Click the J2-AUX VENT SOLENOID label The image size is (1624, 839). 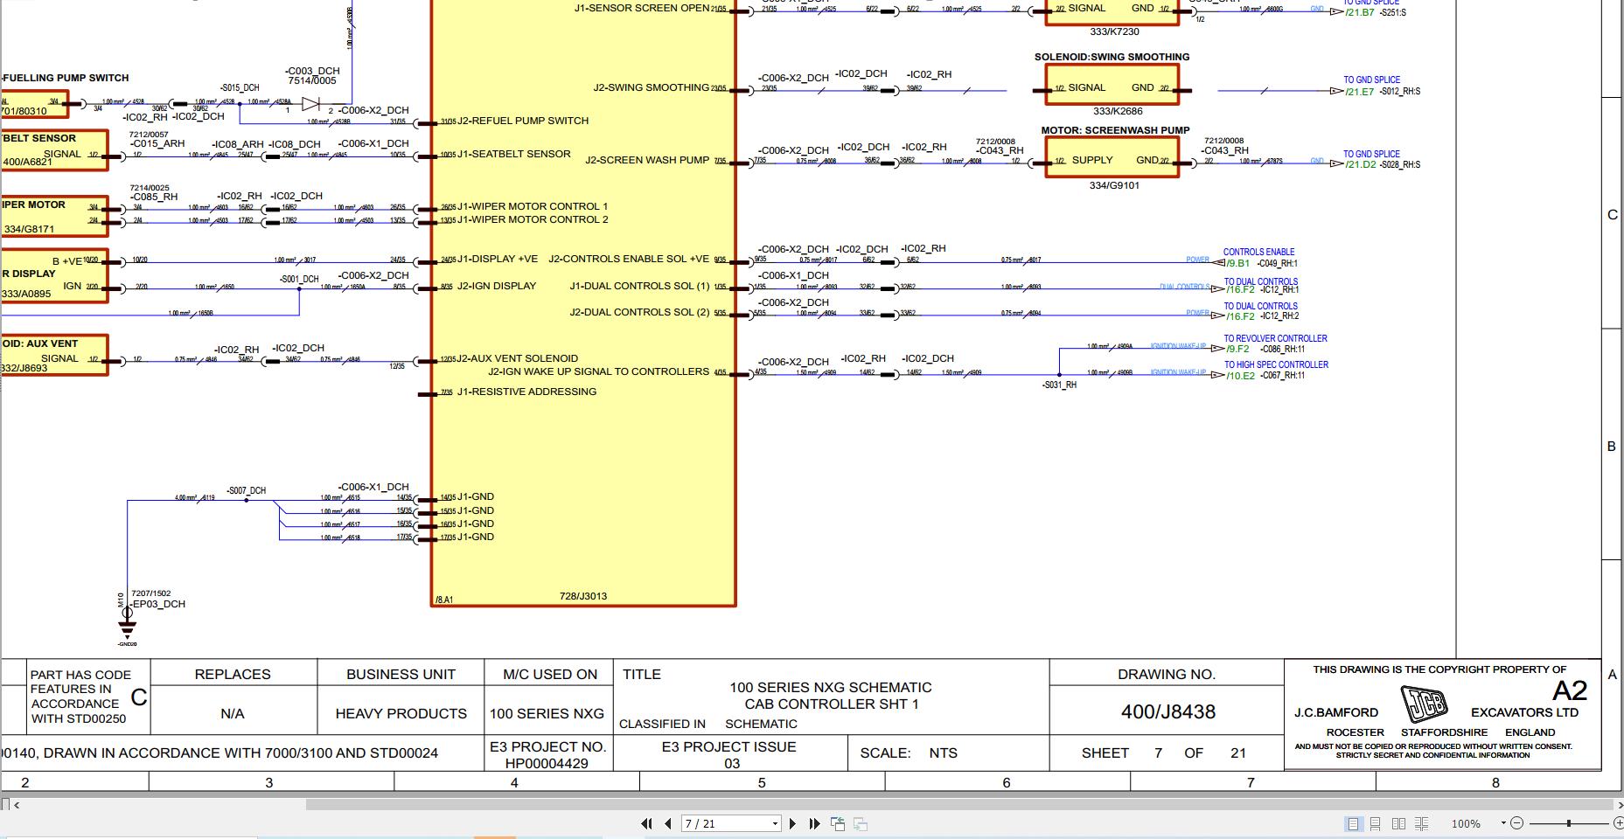click(x=518, y=358)
